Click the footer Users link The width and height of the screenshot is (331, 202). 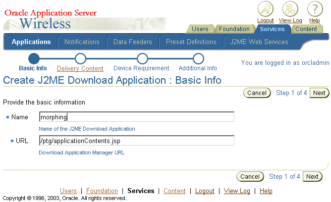[x=68, y=191]
